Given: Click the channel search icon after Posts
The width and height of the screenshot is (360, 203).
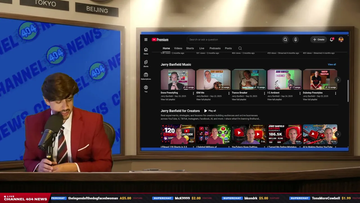Looking at the screenshot, I should point(240,48).
